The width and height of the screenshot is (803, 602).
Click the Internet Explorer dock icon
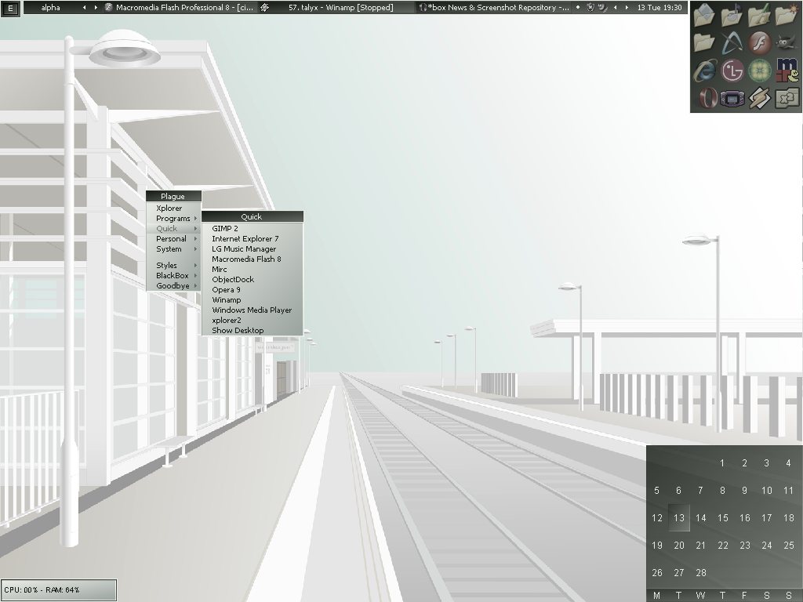point(704,71)
